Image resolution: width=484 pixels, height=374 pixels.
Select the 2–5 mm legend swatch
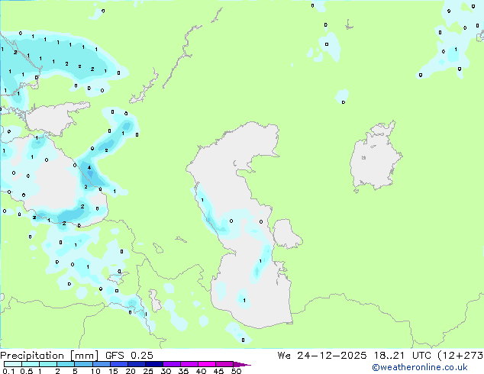pos(66,364)
